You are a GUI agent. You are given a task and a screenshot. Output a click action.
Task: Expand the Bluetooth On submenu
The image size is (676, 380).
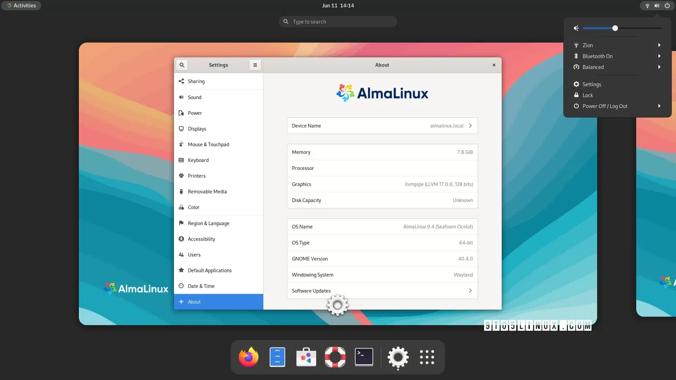coord(617,56)
